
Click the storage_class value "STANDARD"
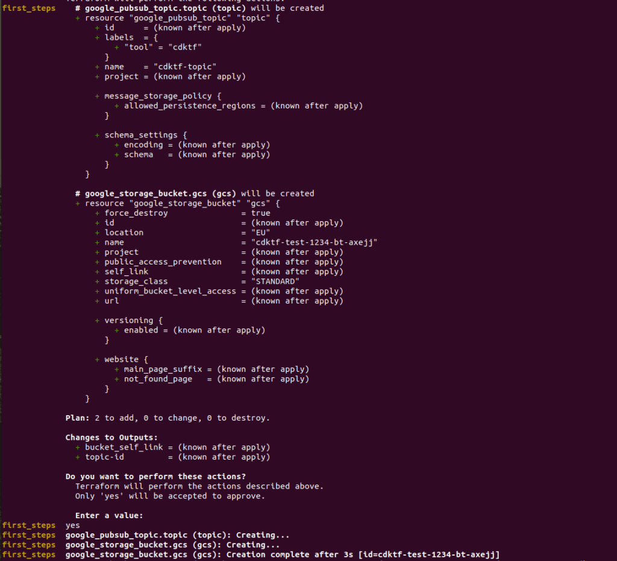click(x=275, y=281)
